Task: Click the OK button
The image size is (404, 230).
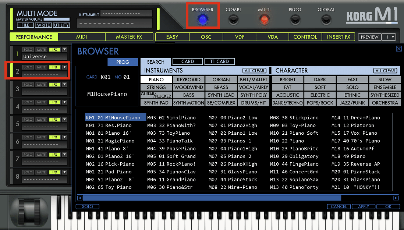Action: pyautogui.click(x=388, y=206)
